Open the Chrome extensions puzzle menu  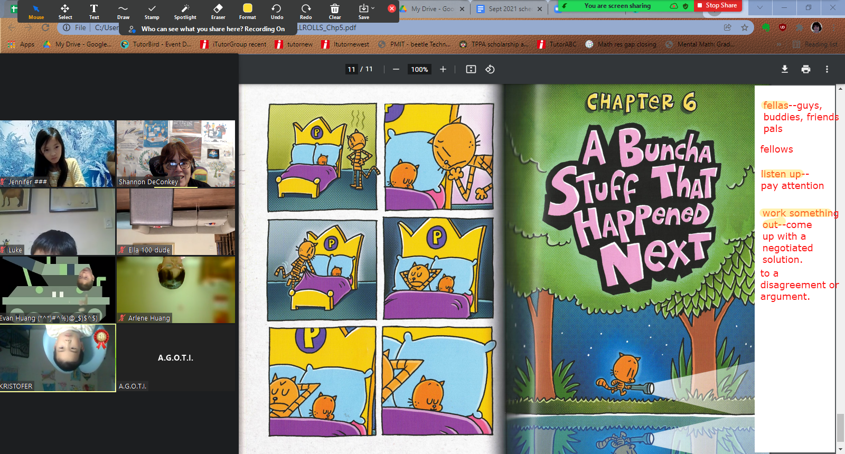(x=800, y=27)
